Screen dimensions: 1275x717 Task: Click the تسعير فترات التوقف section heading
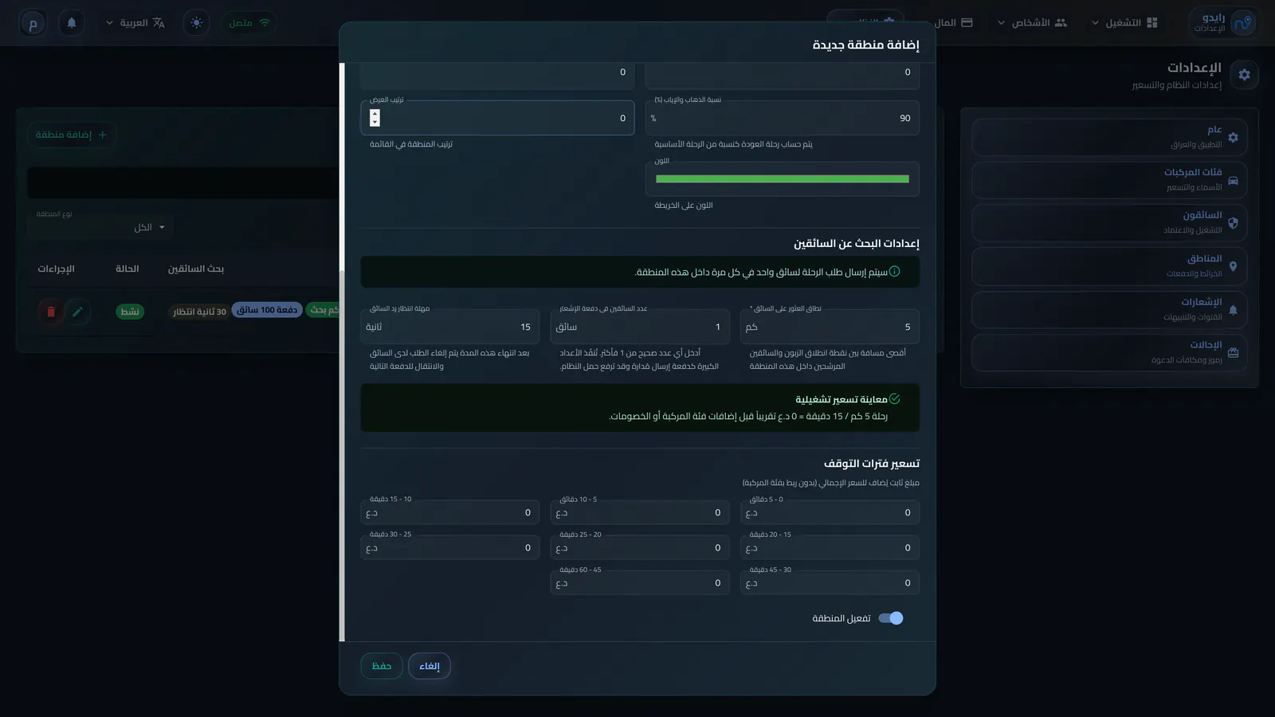[872, 463]
